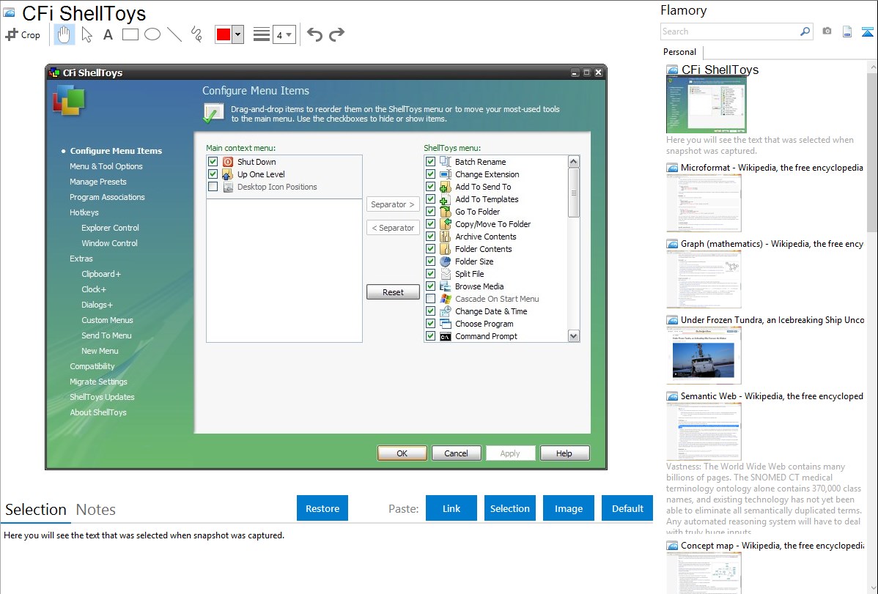Viewport: 878px width, 594px height.
Task: Click the Folder Size pie icon
Action: [x=446, y=261]
